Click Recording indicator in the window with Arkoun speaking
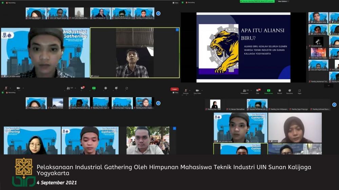 [x=11, y=3]
